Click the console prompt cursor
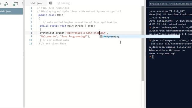 pos(153,57)
